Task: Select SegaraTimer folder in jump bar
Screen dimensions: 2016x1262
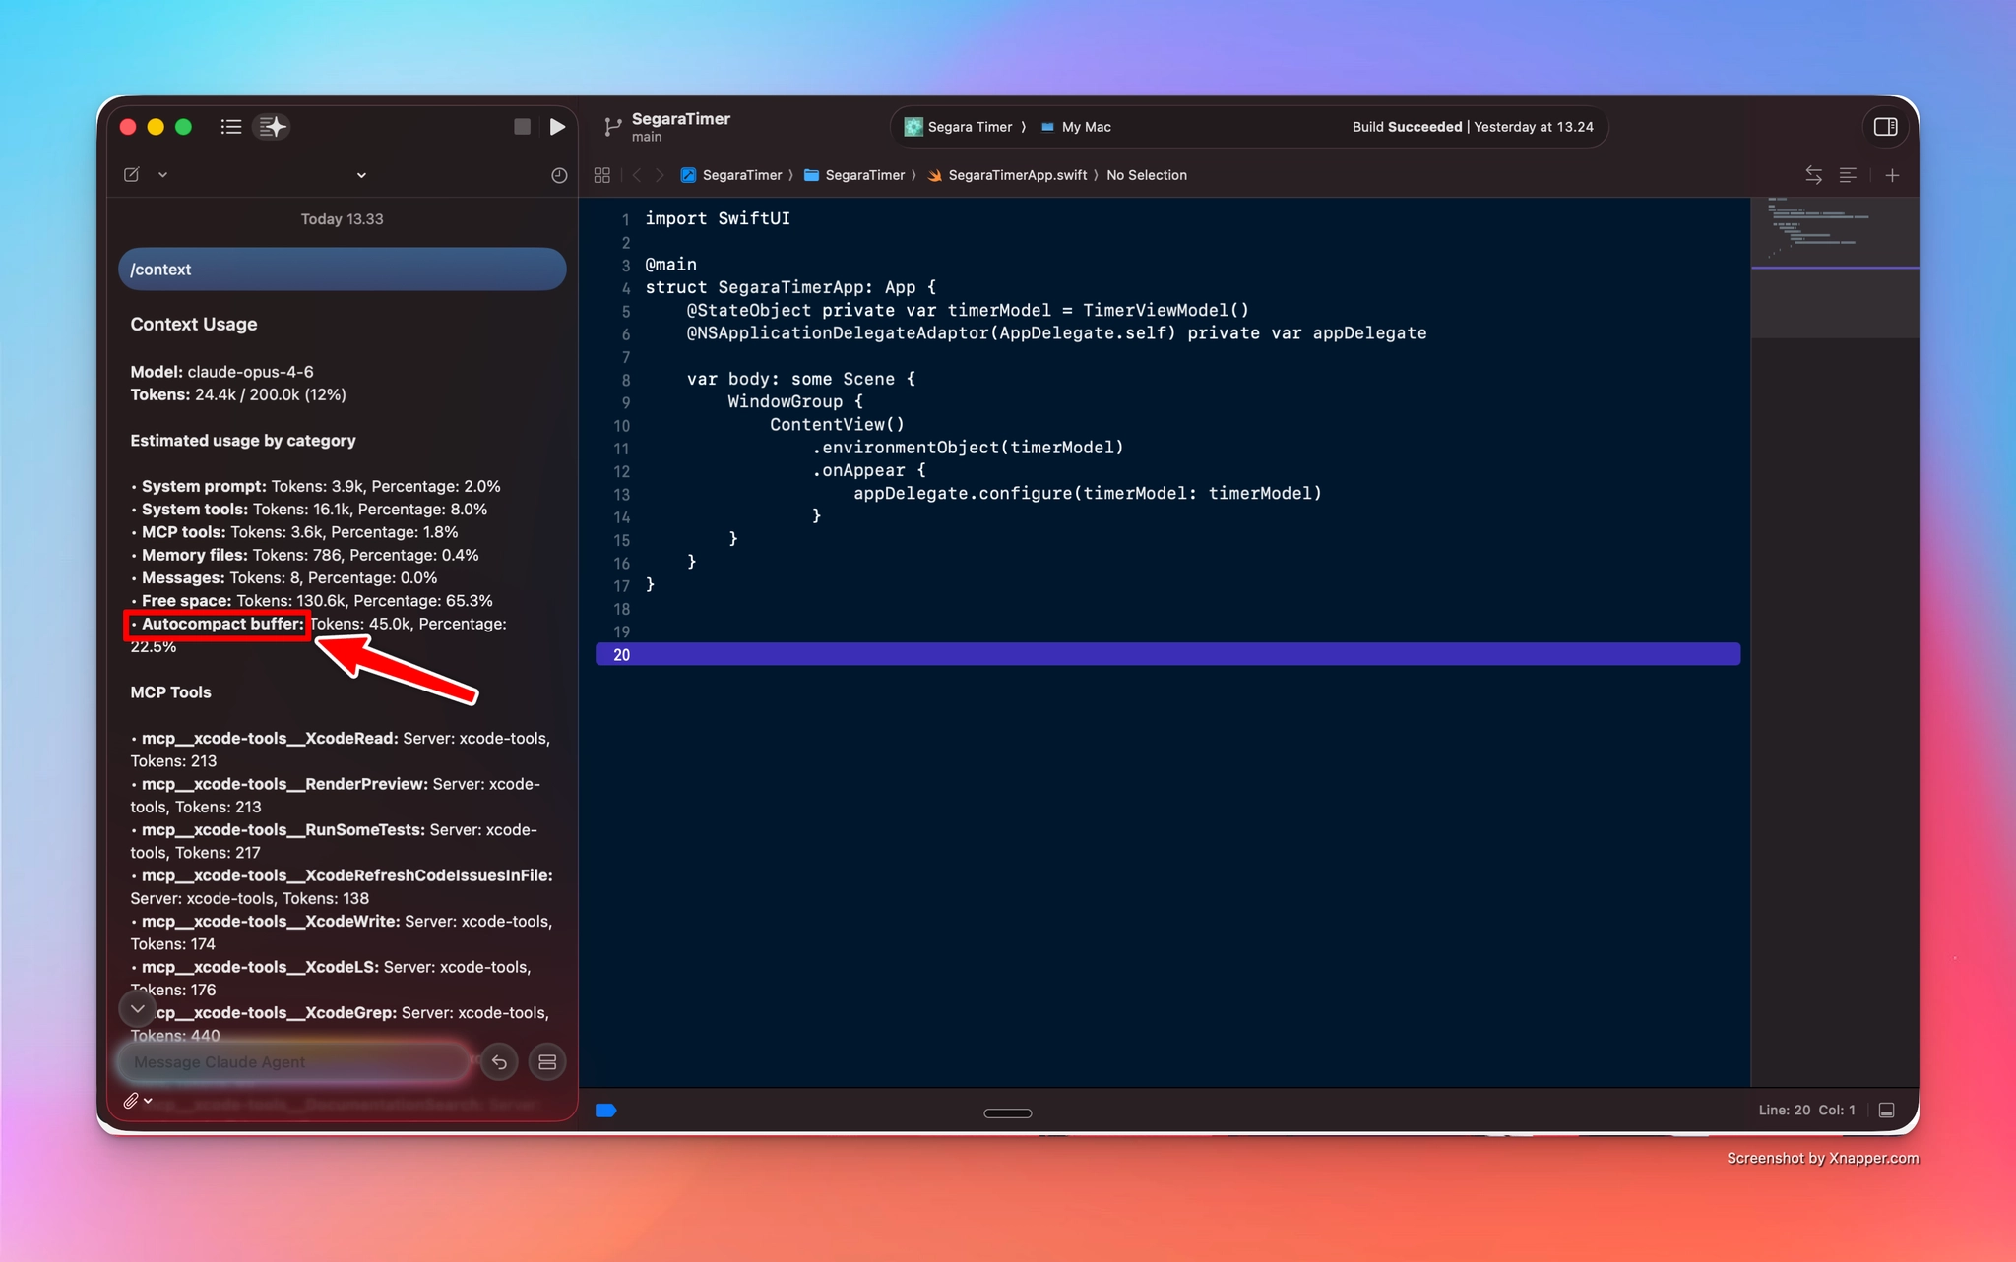Action: tap(854, 175)
